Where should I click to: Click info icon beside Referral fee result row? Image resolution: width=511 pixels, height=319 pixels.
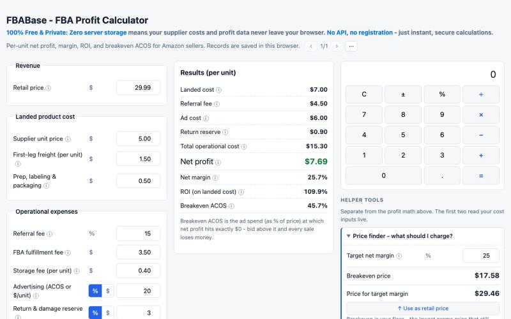(x=217, y=104)
